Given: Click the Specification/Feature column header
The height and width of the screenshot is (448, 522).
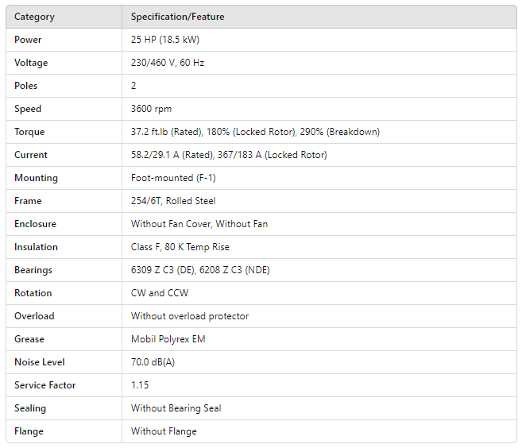Looking at the screenshot, I should point(177,17).
